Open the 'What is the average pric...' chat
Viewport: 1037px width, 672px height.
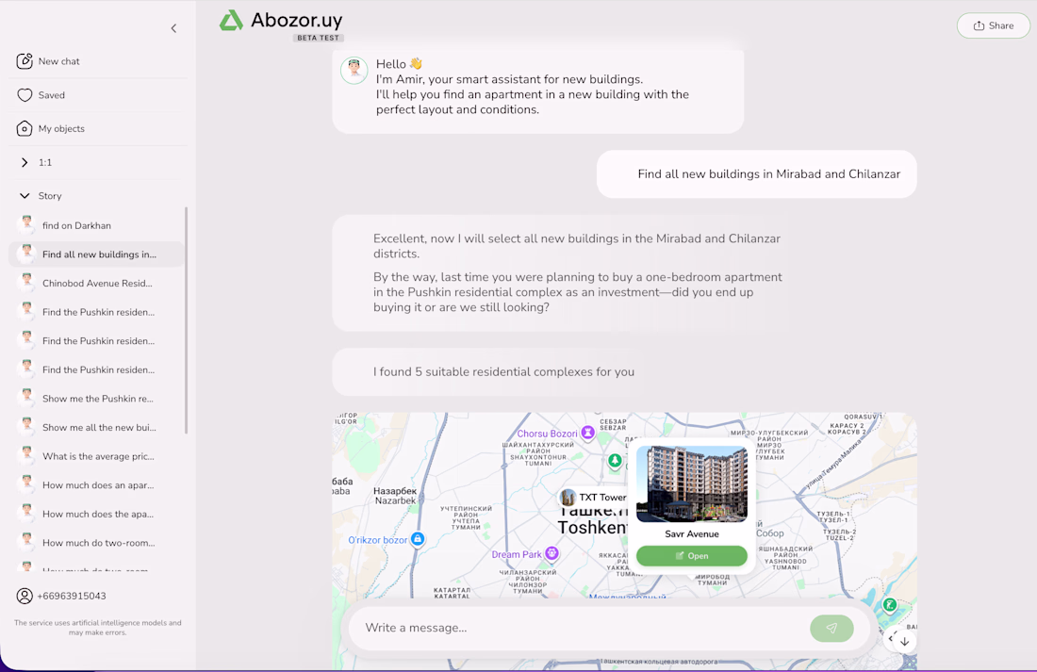(96, 456)
